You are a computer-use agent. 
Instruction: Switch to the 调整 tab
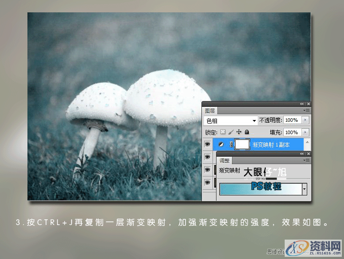[x=224, y=161]
